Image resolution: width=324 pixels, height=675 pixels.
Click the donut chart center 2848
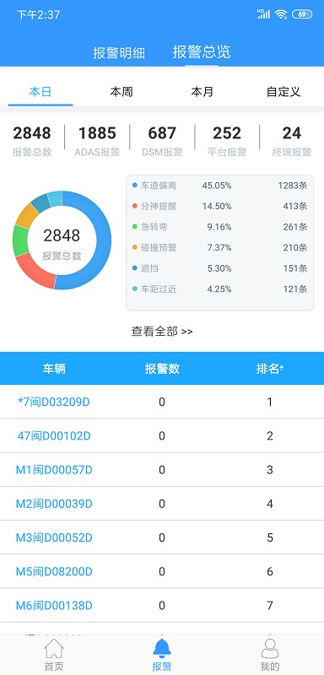(62, 235)
